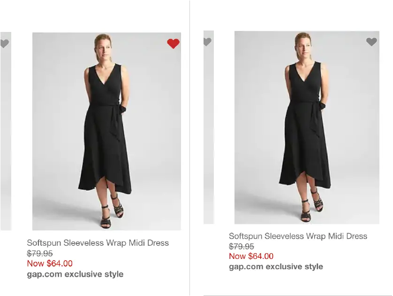Screen dimensions: 393x296
Task: Click gap.com exclusive style under unfavorited dress
Action: (x=276, y=266)
